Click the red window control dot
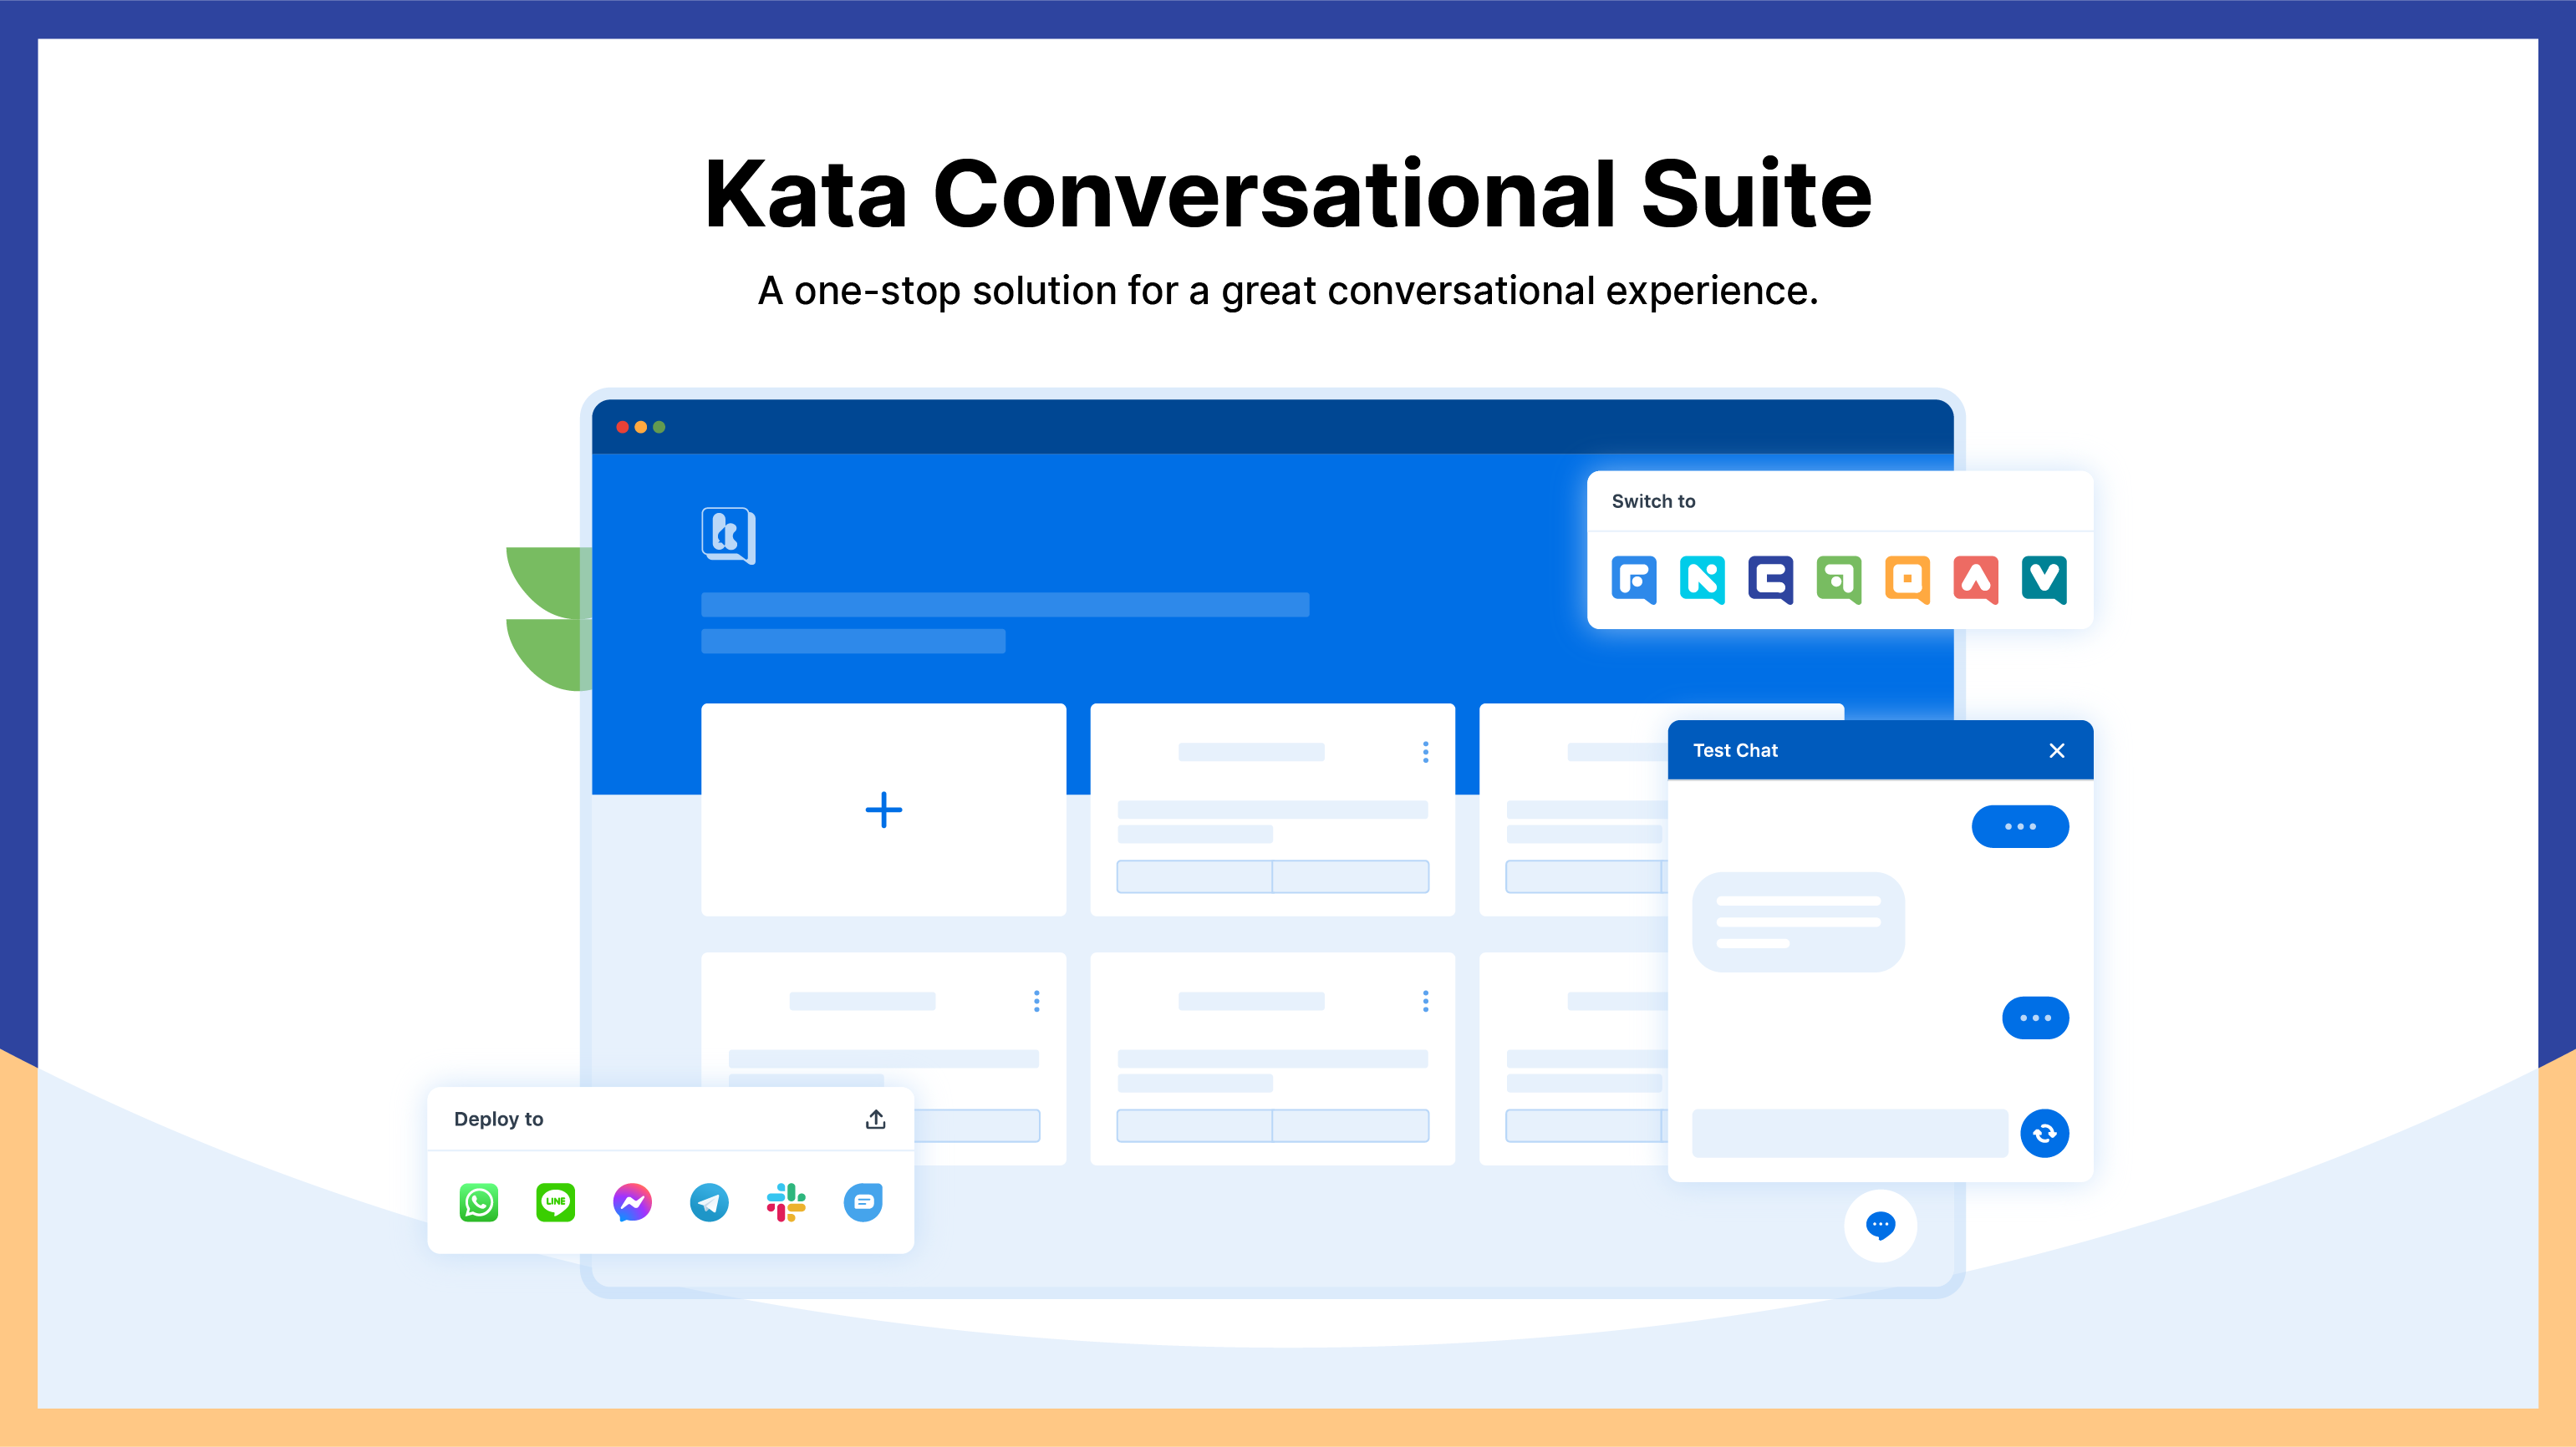The image size is (2576, 1447). pyautogui.click(x=622, y=427)
